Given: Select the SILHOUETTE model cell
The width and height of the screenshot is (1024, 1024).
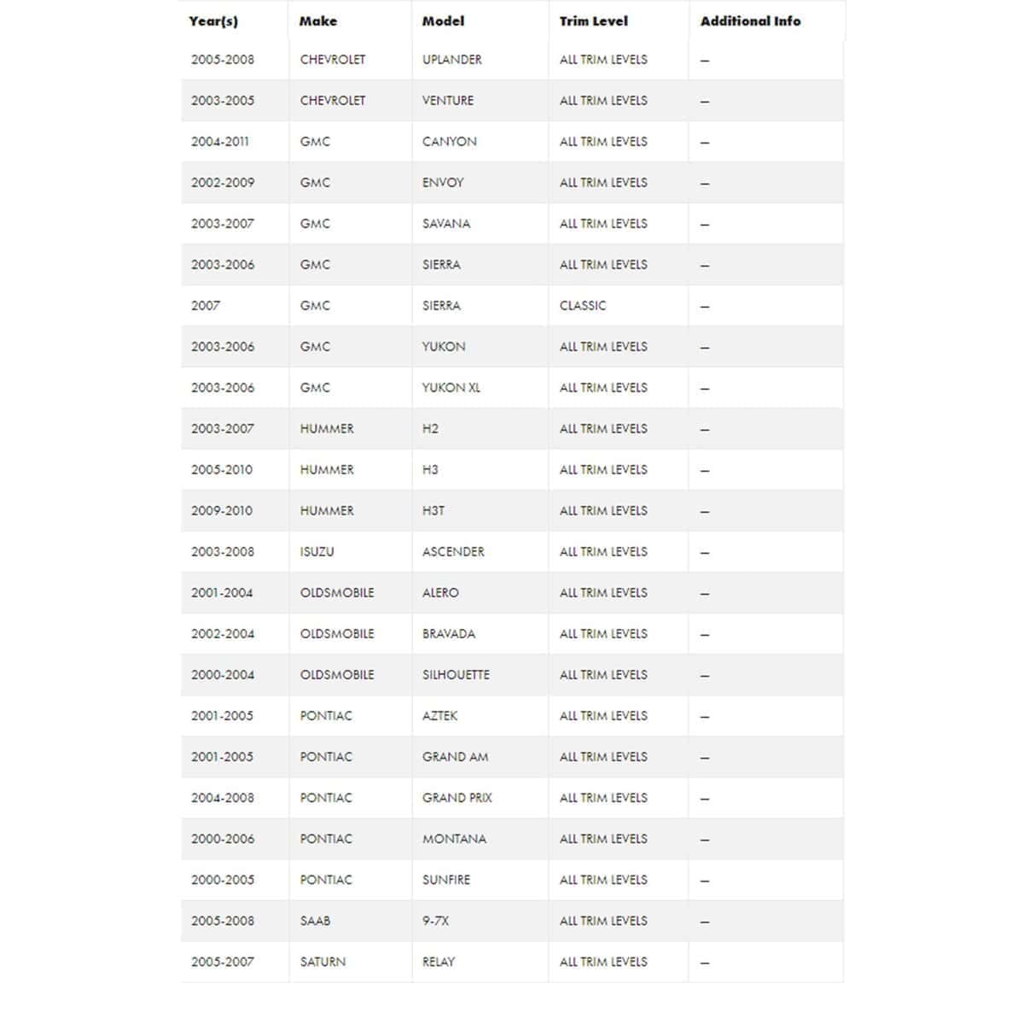Looking at the screenshot, I should (x=456, y=674).
